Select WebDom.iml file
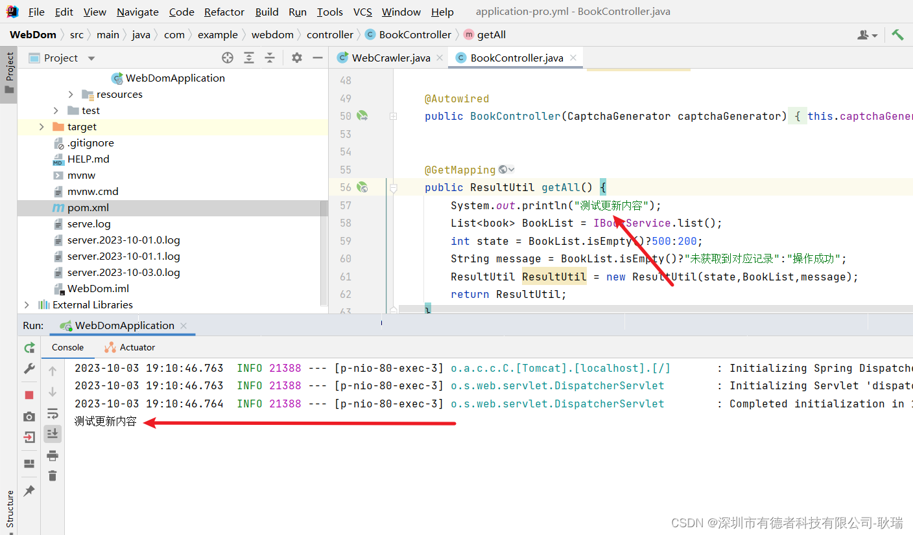913x535 pixels. click(98, 288)
